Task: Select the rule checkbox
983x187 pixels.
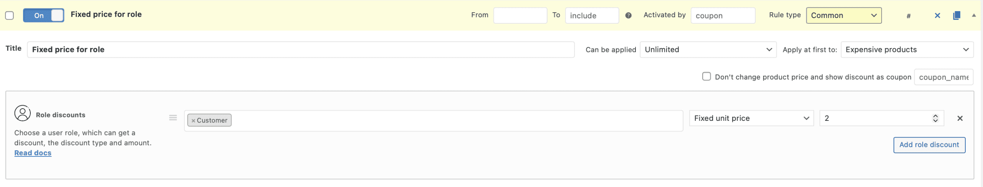Action: coord(10,15)
